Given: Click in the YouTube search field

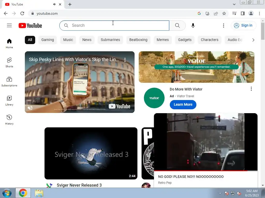Looking at the screenshot, I should coord(114,26).
